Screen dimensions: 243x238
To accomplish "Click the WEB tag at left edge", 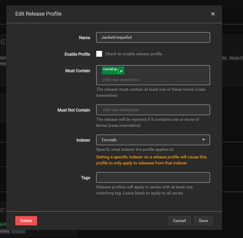I will click(3, 64).
